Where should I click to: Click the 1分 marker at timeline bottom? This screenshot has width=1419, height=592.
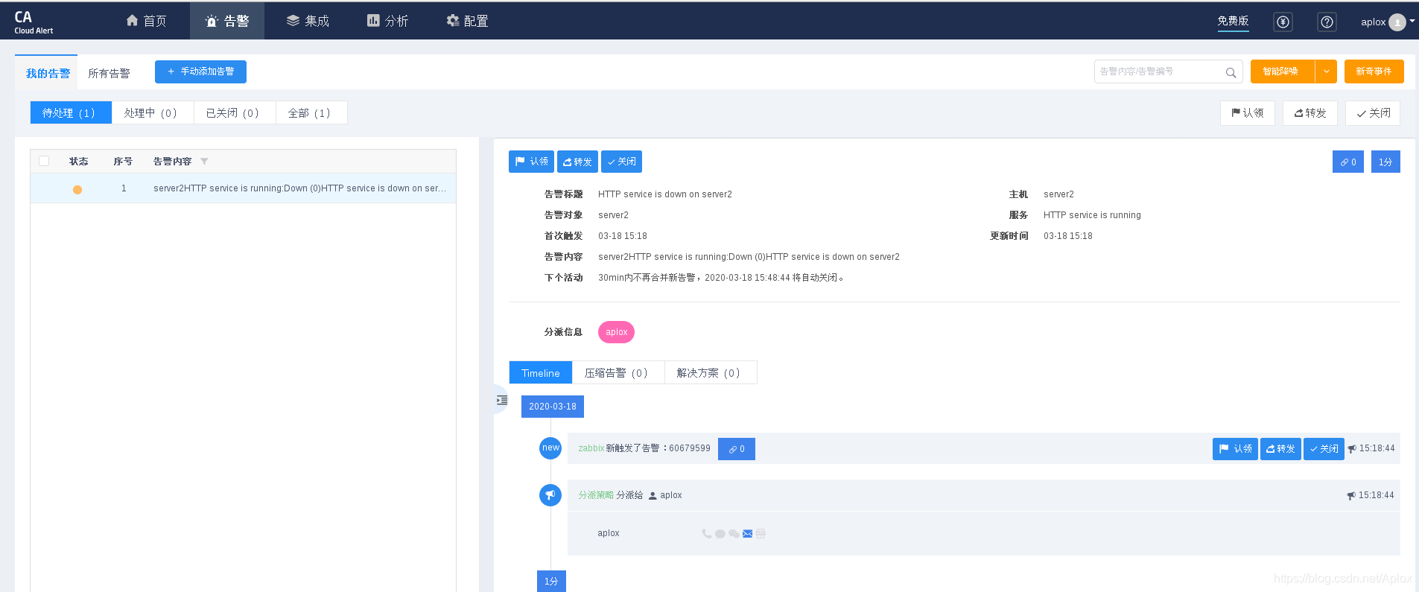(551, 581)
